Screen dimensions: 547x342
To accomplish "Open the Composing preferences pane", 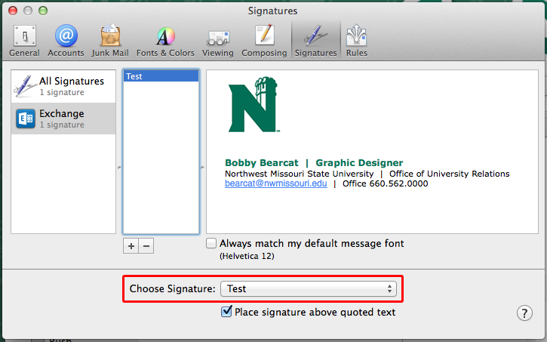I will 264,41.
